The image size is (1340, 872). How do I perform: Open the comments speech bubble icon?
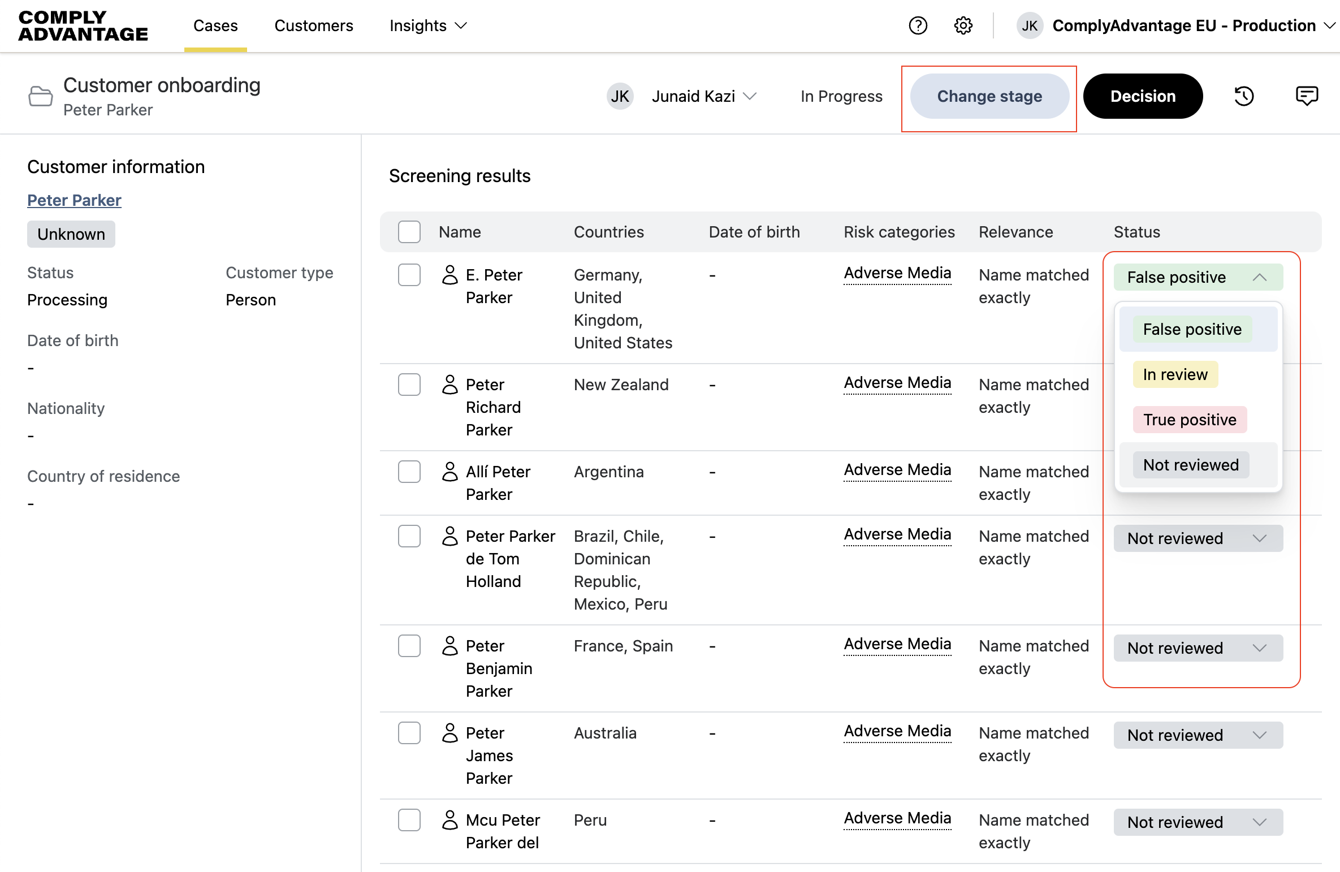(1307, 96)
